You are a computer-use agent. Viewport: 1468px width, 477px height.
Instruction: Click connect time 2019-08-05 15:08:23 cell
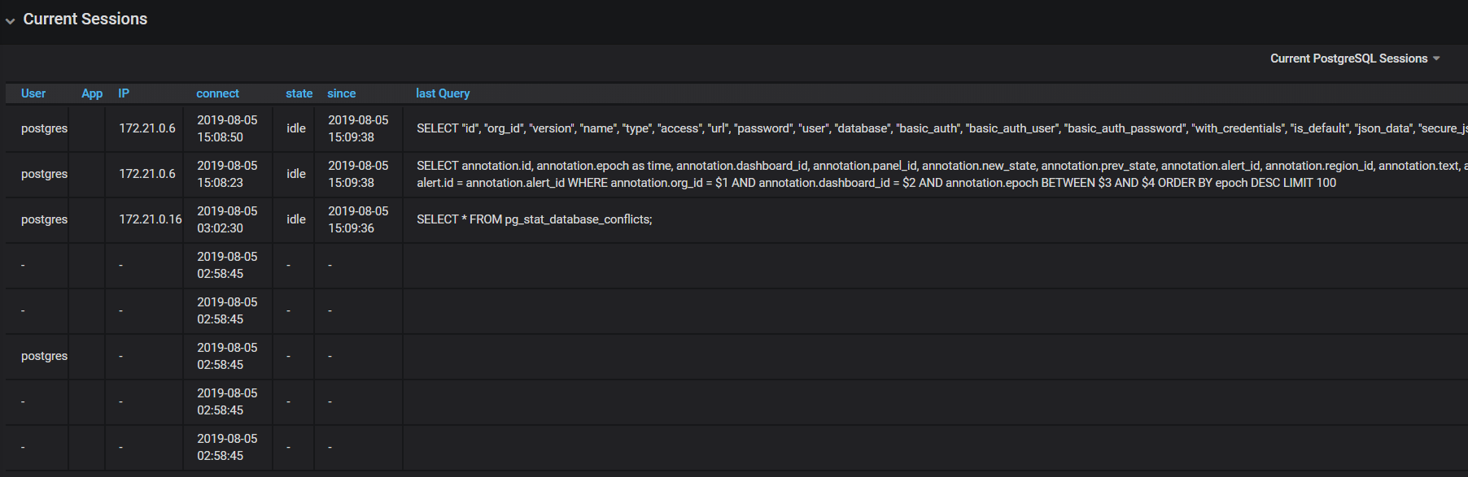227,174
